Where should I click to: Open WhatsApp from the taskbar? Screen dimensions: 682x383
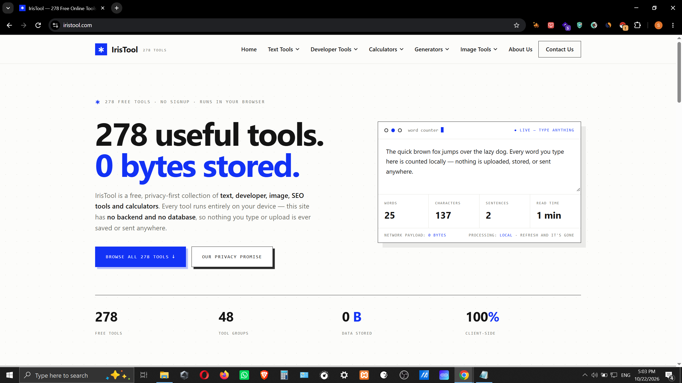pyautogui.click(x=244, y=375)
